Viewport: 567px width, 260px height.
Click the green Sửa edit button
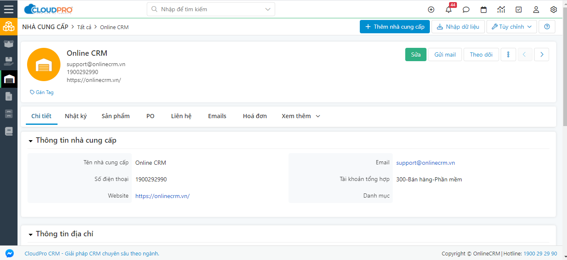pos(416,54)
